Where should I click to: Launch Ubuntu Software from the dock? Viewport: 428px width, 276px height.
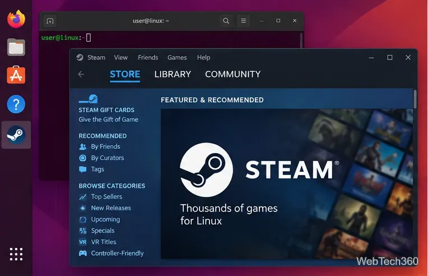tap(16, 75)
